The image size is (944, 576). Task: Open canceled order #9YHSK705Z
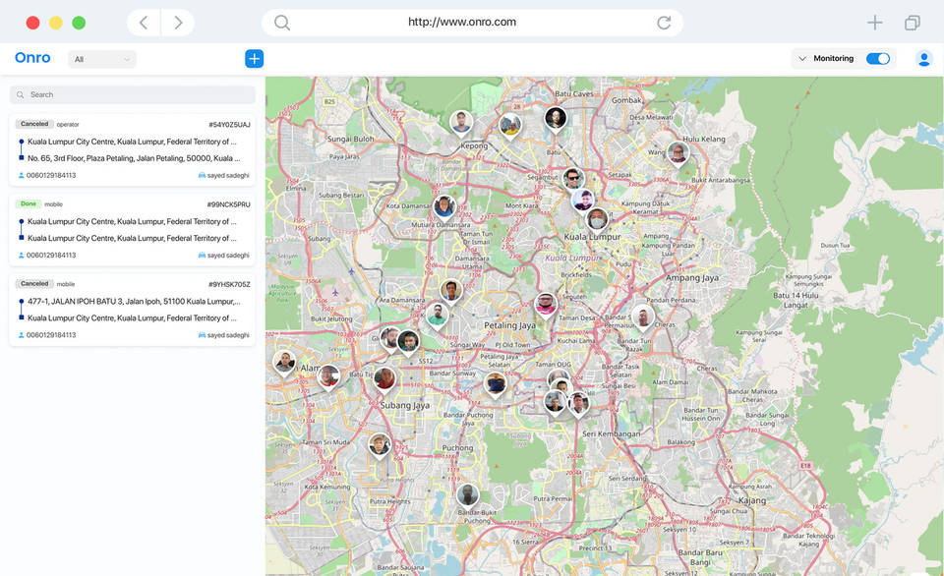[133, 310]
